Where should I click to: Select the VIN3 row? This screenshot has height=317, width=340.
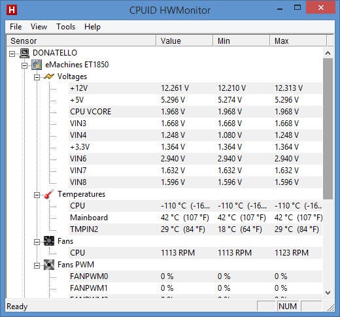click(x=195, y=124)
